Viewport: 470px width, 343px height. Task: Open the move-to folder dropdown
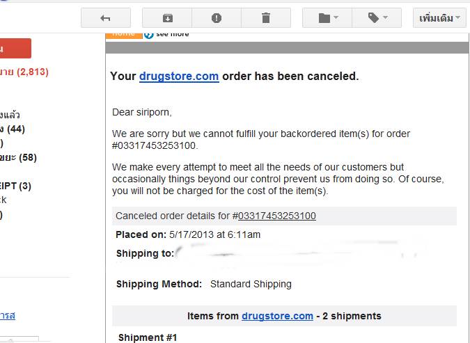point(327,18)
